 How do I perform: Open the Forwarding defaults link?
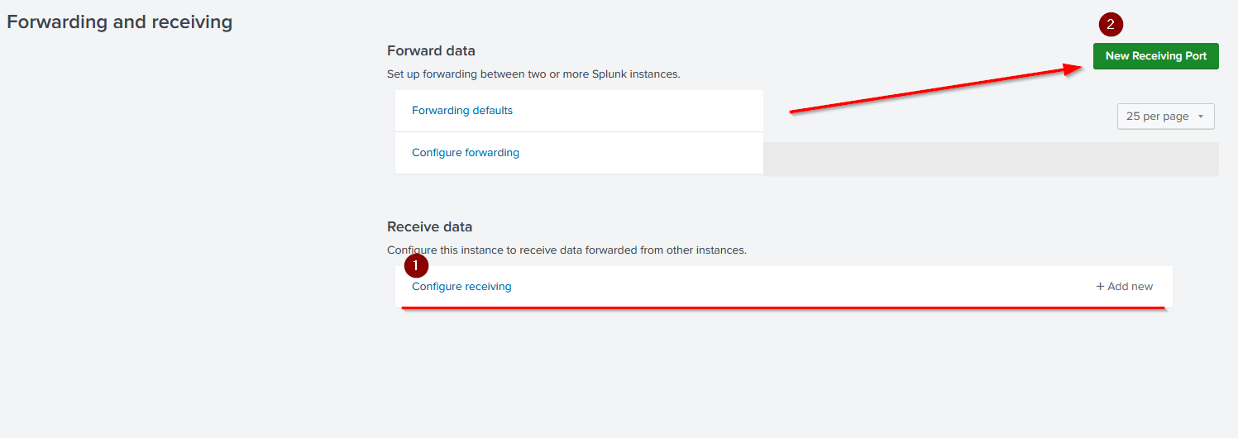coord(462,111)
